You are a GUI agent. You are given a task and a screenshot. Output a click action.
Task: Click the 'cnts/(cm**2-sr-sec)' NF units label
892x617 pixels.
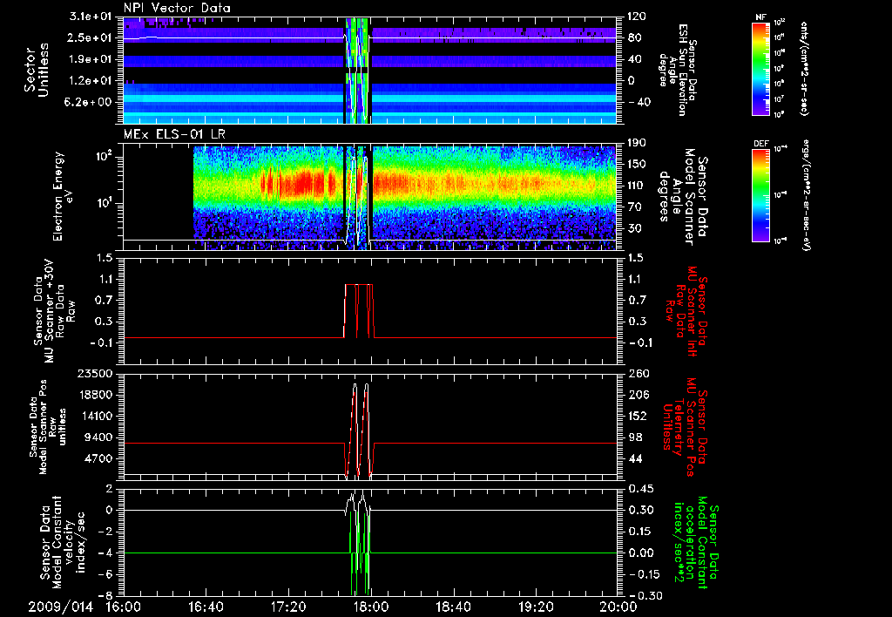click(x=804, y=68)
